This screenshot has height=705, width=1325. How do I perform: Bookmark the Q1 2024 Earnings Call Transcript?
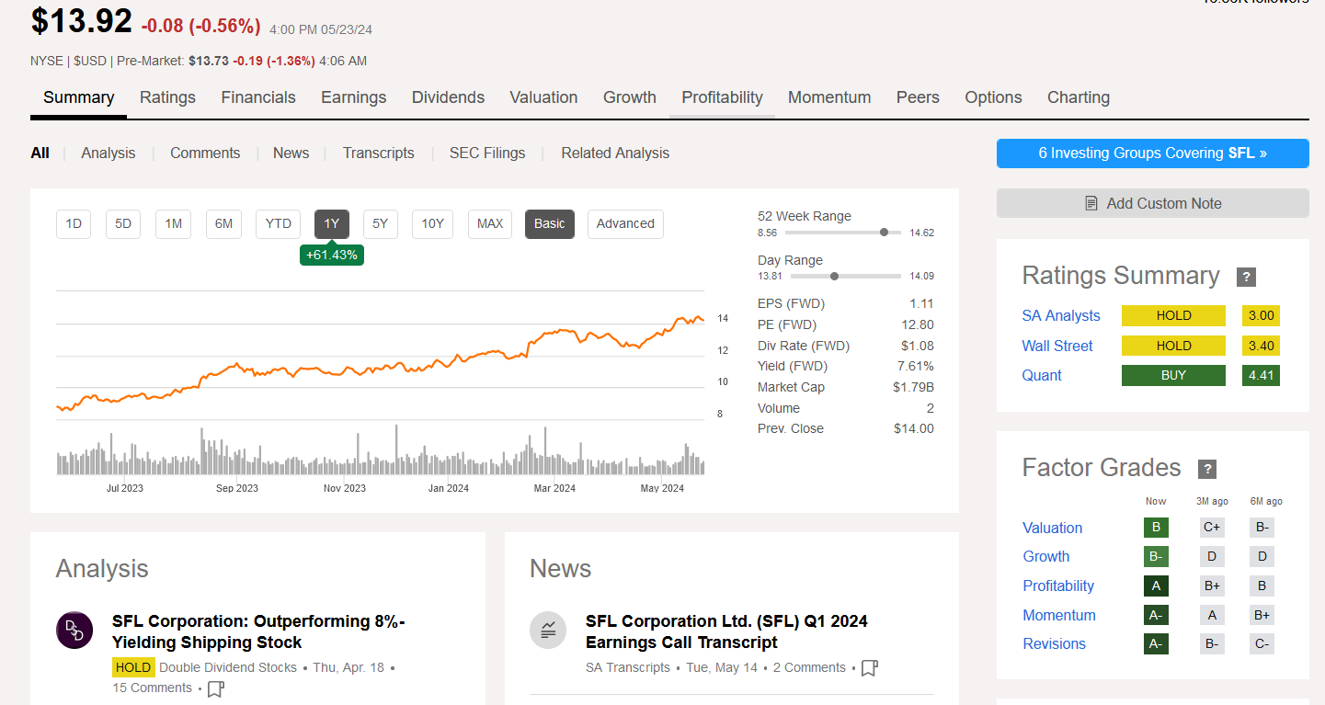tap(869, 668)
